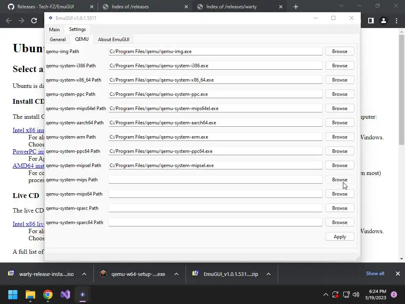Viewport: 405px width, 304px height.
Task: Switch to the Releases Tech-FZ/EmuGUI browser tab
Action: 45,7
